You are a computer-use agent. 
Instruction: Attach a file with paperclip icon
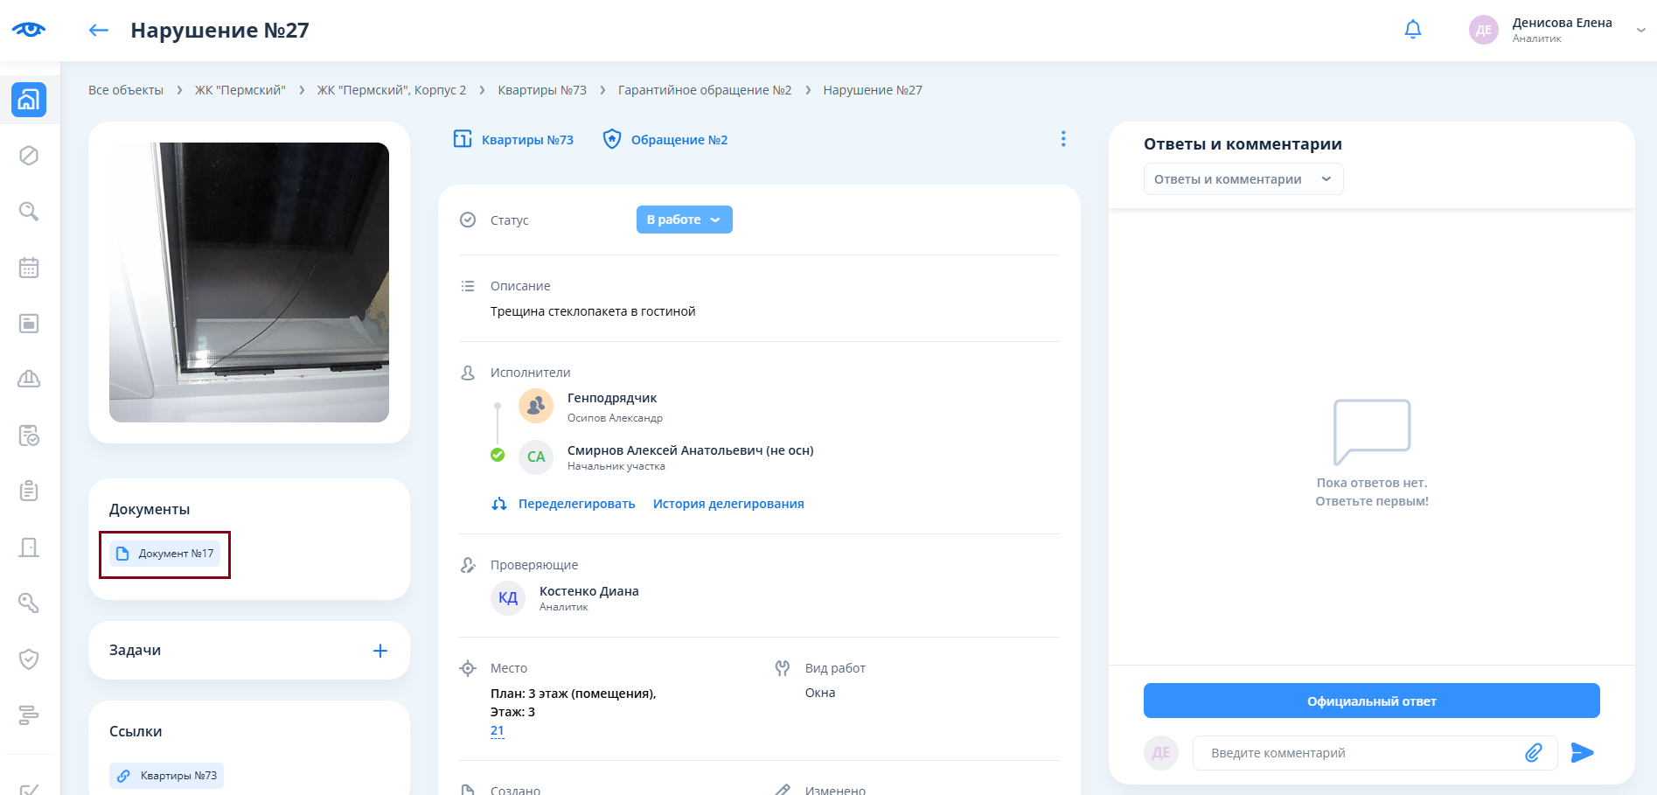point(1534,753)
